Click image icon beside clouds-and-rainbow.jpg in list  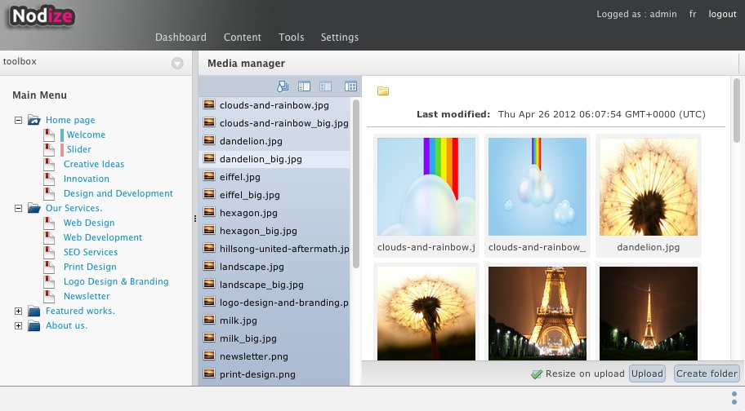pyautogui.click(x=209, y=104)
